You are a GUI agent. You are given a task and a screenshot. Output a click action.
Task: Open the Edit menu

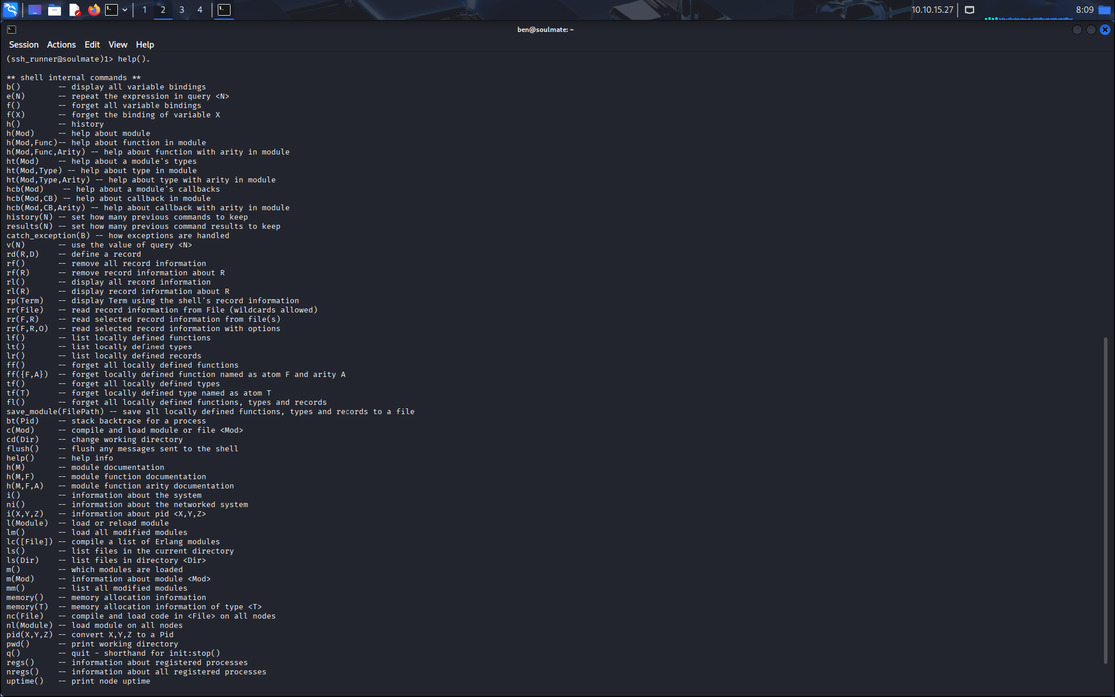coord(92,45)
